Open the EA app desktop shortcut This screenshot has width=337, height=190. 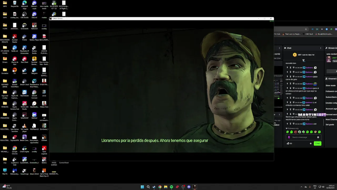(x=14, y=71)
